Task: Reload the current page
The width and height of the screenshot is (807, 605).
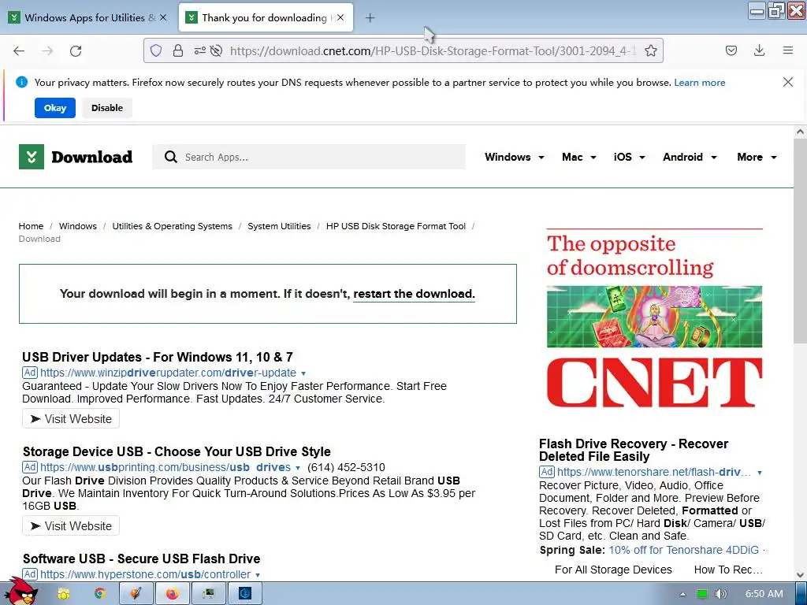Action: coord(76,51)
